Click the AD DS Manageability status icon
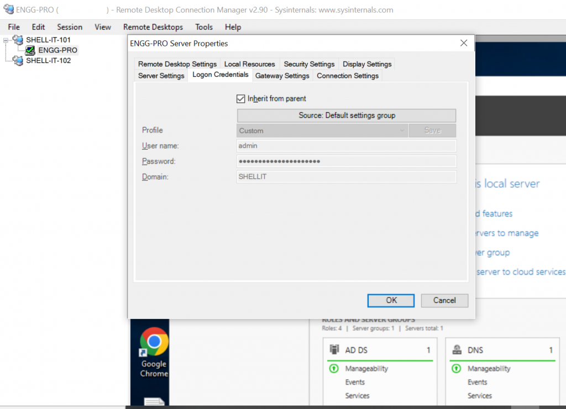Viewport: 566px width, 409px height. point(334,369)
